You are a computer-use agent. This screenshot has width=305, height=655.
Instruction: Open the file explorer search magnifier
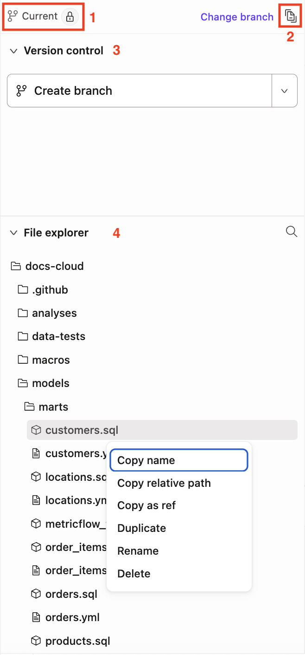point(292,231)
